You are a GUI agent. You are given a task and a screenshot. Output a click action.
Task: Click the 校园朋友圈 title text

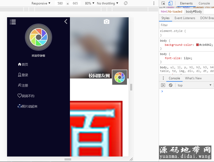(x=99, y=76)
